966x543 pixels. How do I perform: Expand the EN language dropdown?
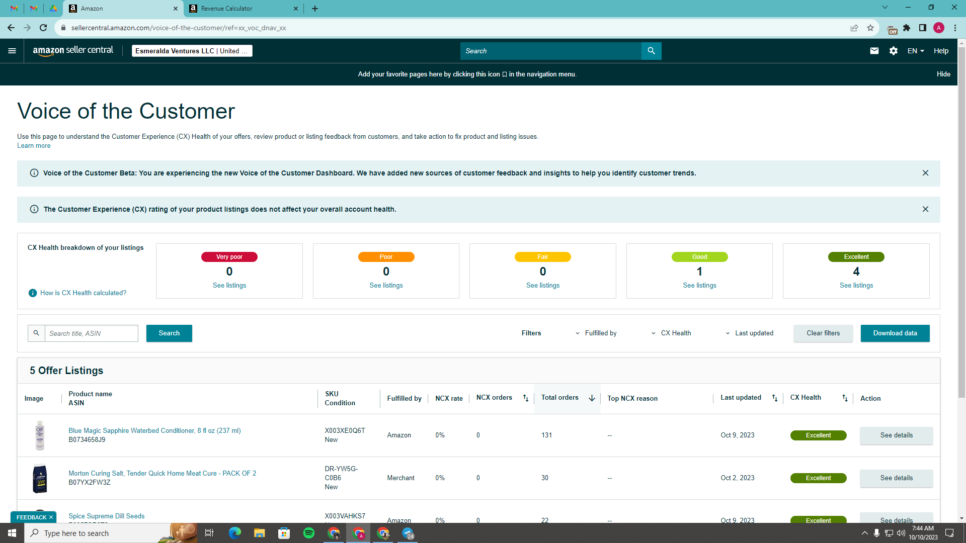[916, 51]
